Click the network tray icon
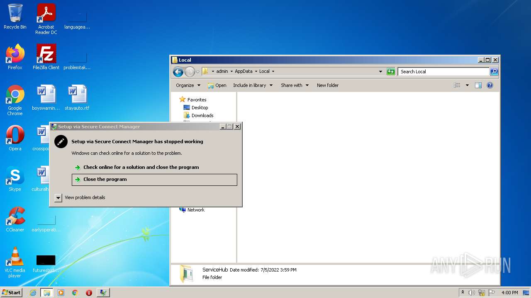Viewport: 531px width, 298px height. tap(482, 293)
